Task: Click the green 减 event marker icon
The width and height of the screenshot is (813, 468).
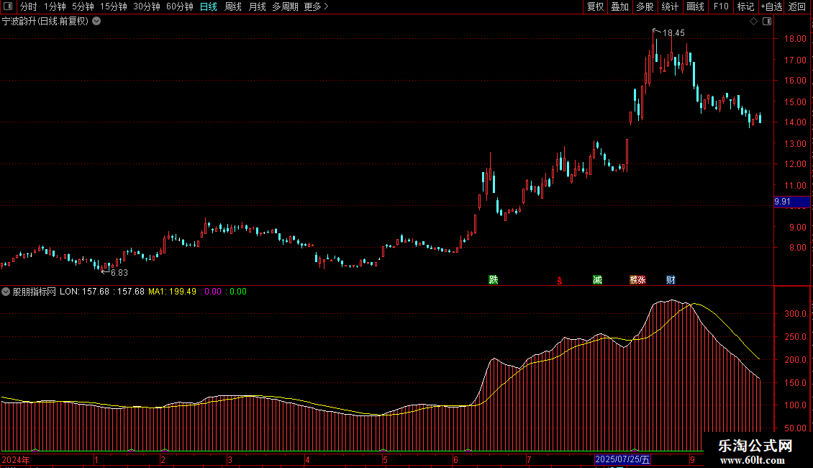Action: pos(597,280)
